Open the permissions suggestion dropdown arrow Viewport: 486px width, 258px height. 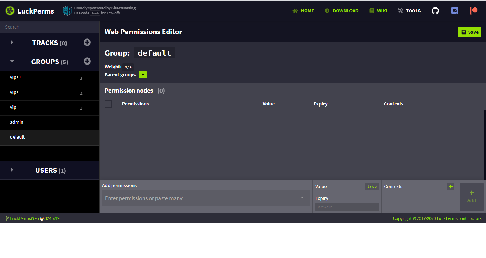point(302,198)
